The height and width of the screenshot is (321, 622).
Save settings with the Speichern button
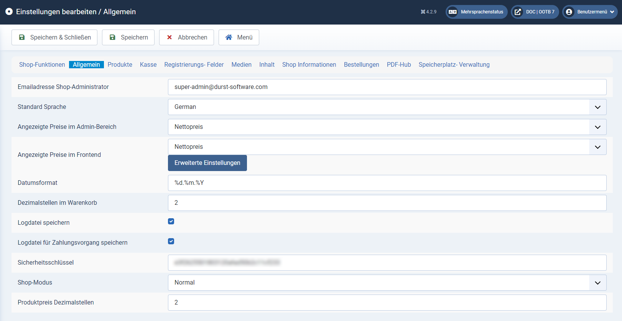click(x=128, y=37)
